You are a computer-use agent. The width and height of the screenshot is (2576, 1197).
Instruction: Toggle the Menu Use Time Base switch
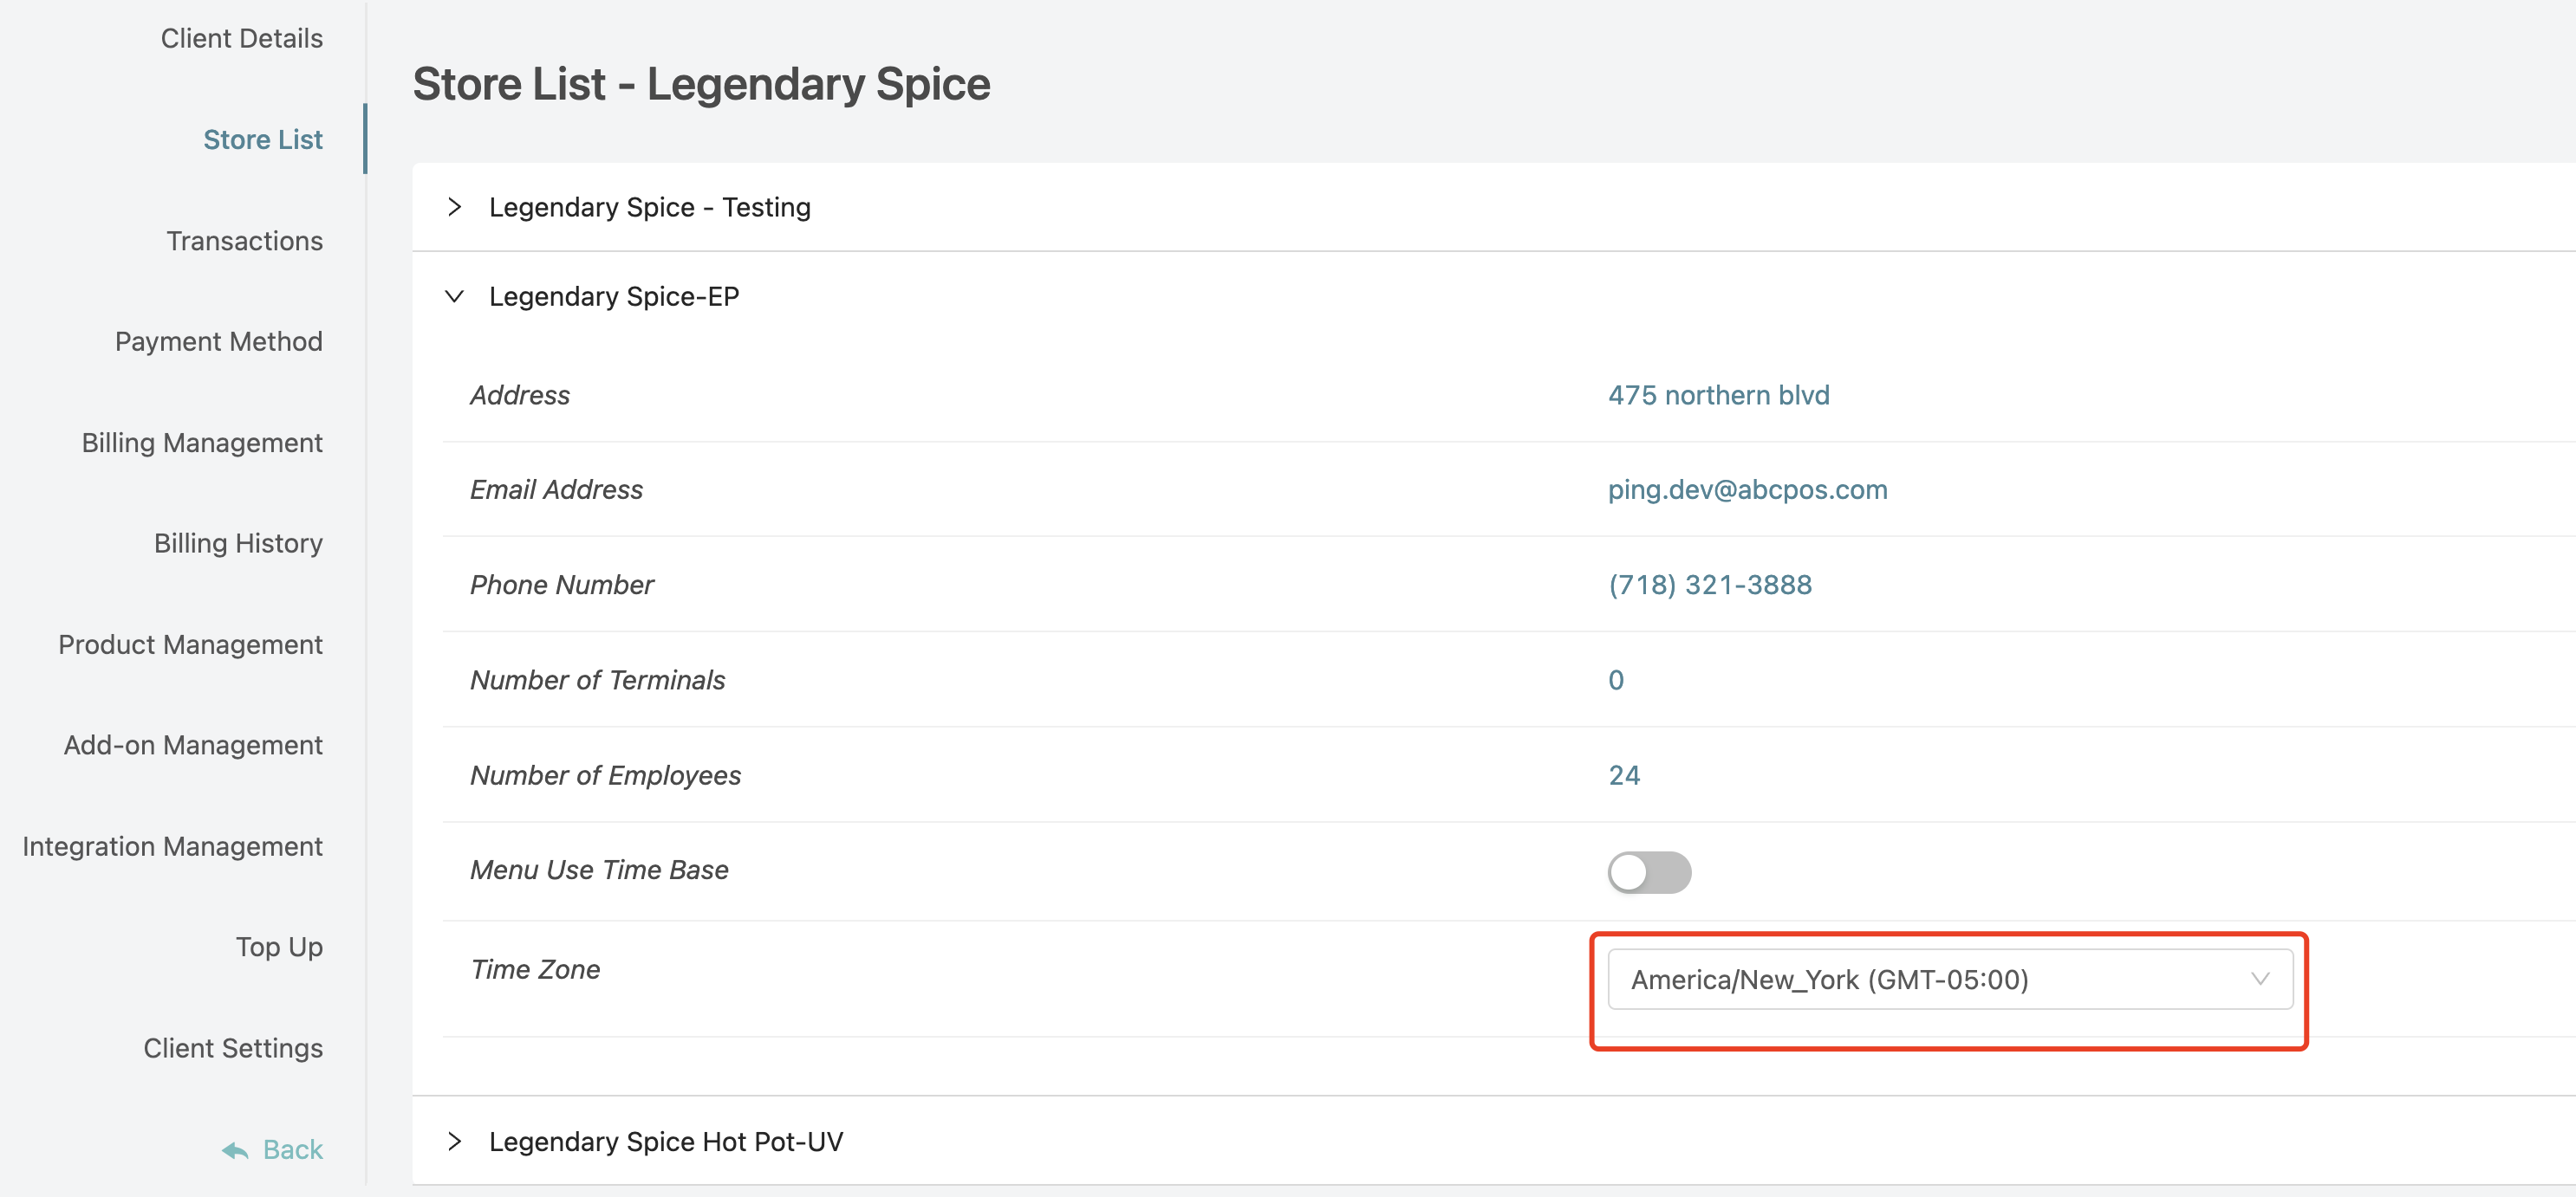1649,871
